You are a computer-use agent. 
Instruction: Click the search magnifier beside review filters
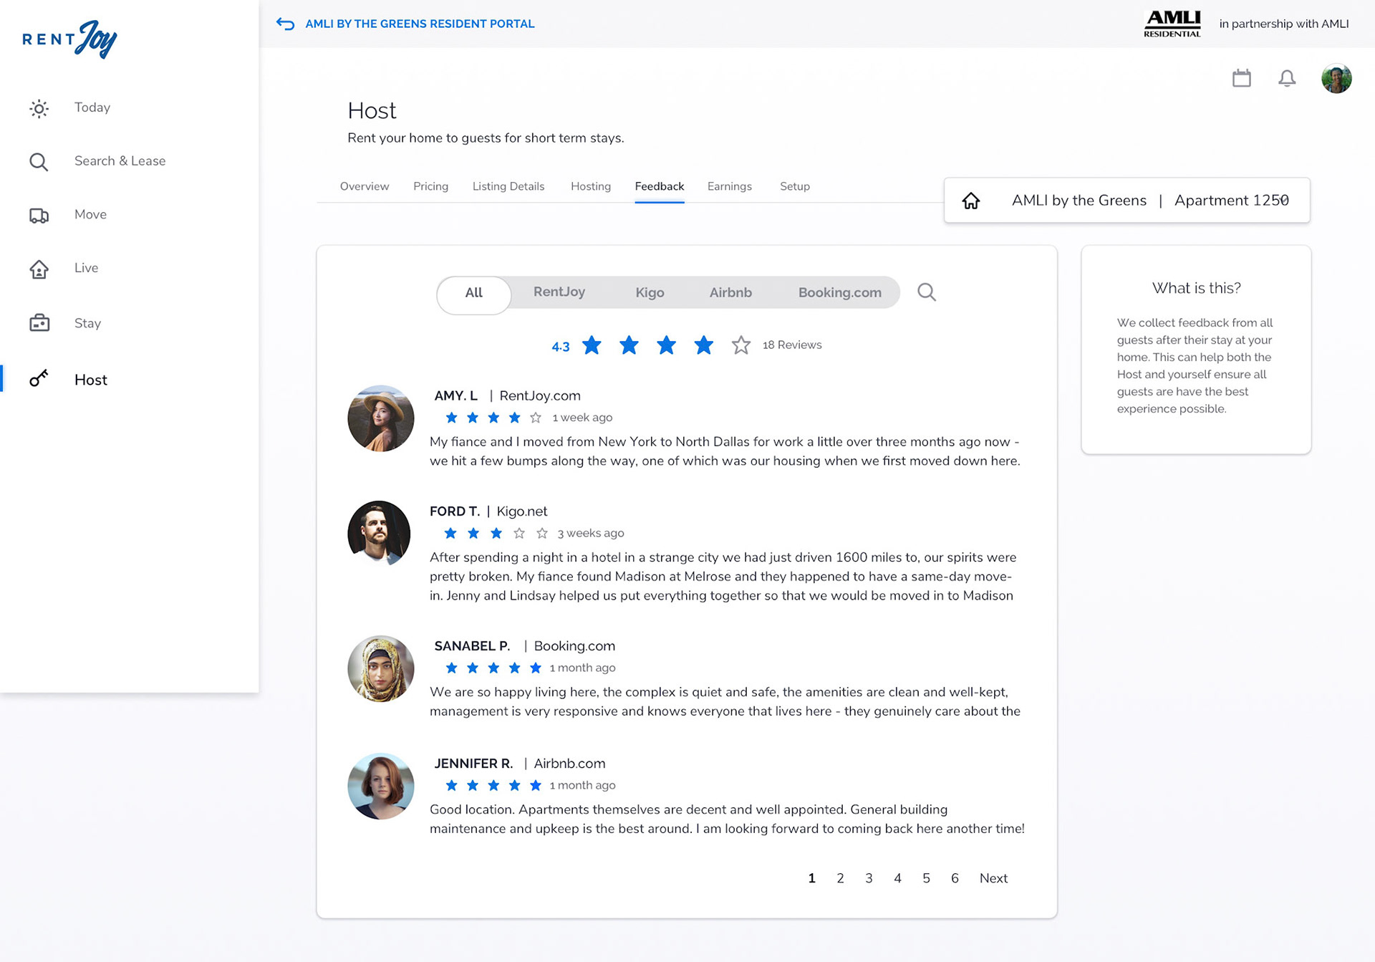926,292
